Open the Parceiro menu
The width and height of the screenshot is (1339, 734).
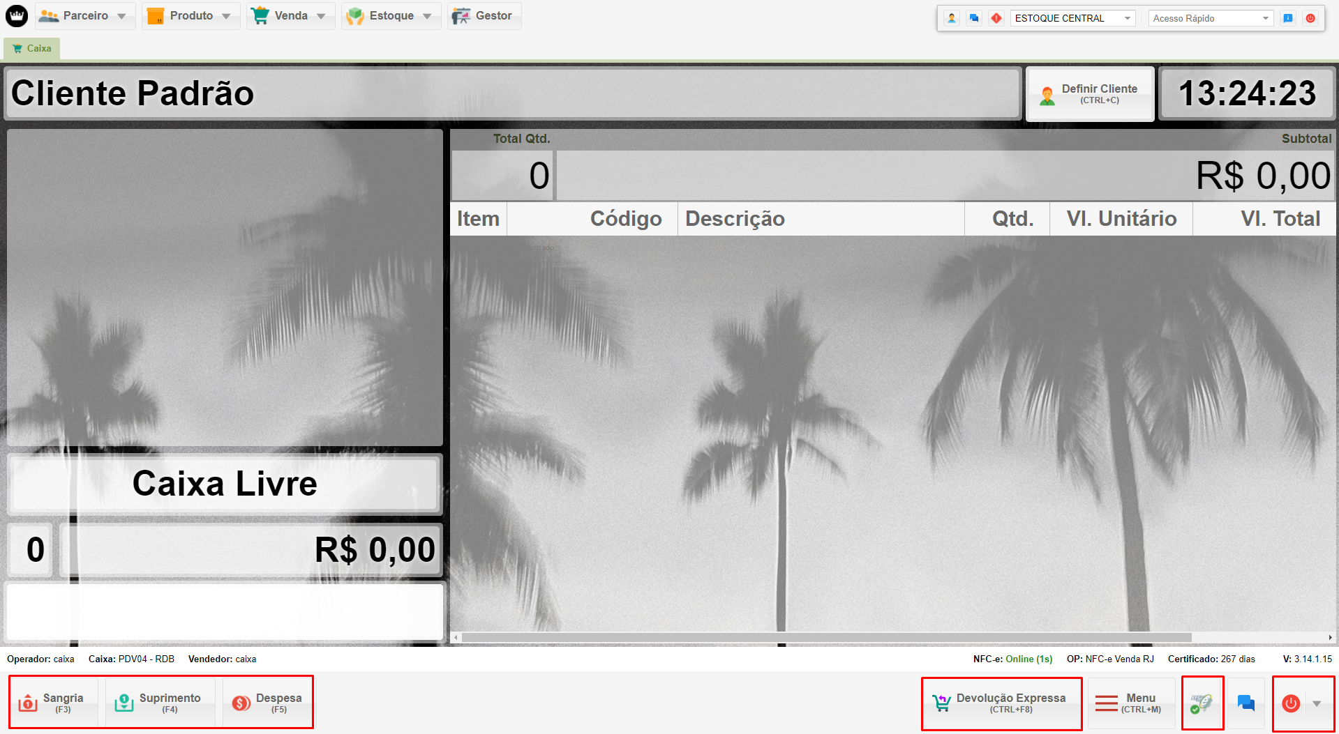84,15
